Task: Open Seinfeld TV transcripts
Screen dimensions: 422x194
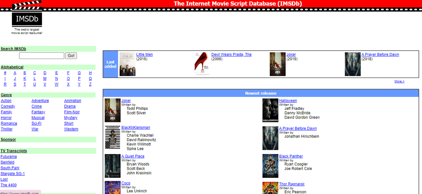Action: [x=7, y=162]
